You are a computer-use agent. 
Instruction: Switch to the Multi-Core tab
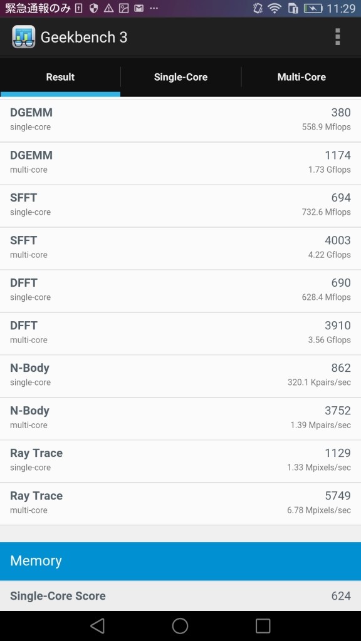coord(301,77)
